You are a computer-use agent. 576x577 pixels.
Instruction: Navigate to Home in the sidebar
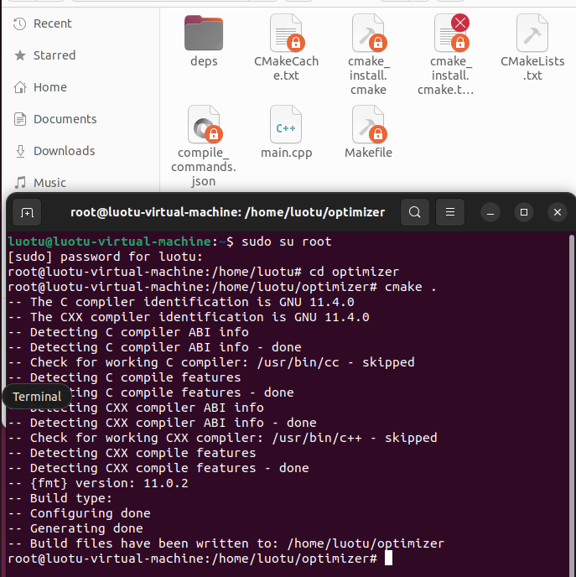coord(49,87)
